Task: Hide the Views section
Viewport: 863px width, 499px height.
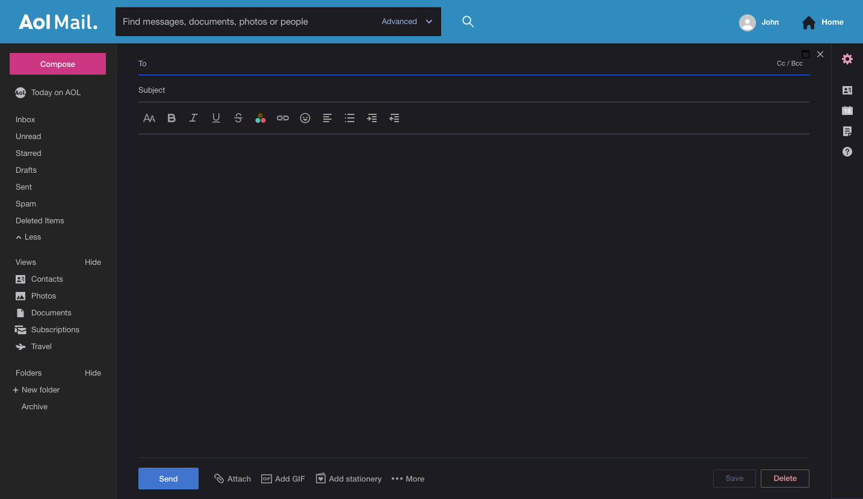Action: [93, 262]
